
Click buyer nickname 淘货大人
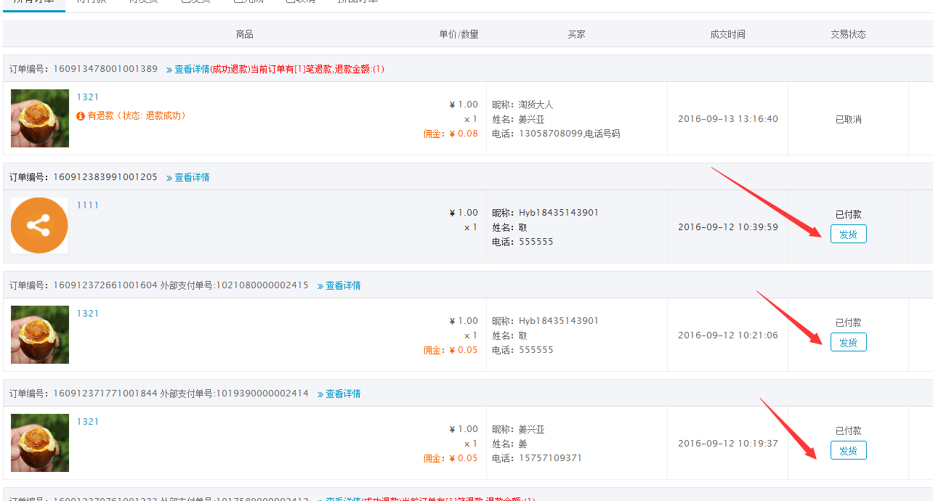tap(536, 105)
